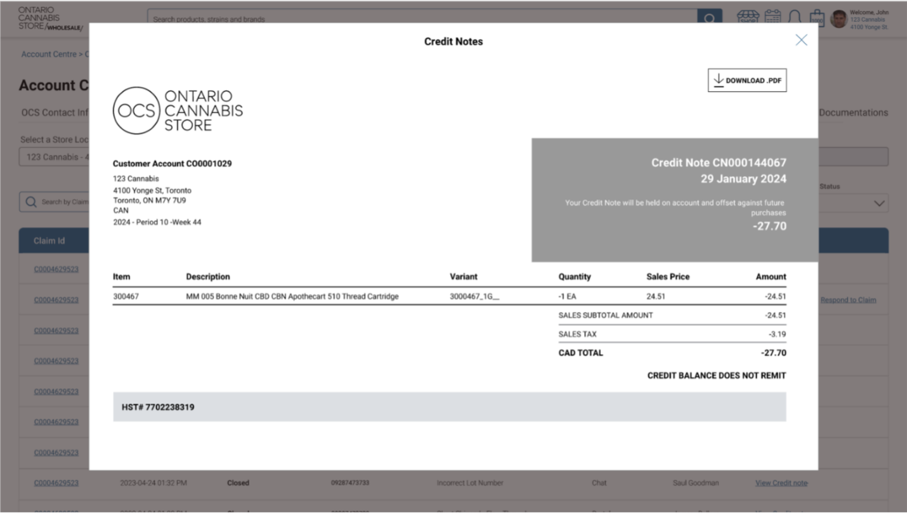This screenshot has height=515, width=907.
Task: Click the Customer Account CO0001029 text
Action: (x=173, y=164)
